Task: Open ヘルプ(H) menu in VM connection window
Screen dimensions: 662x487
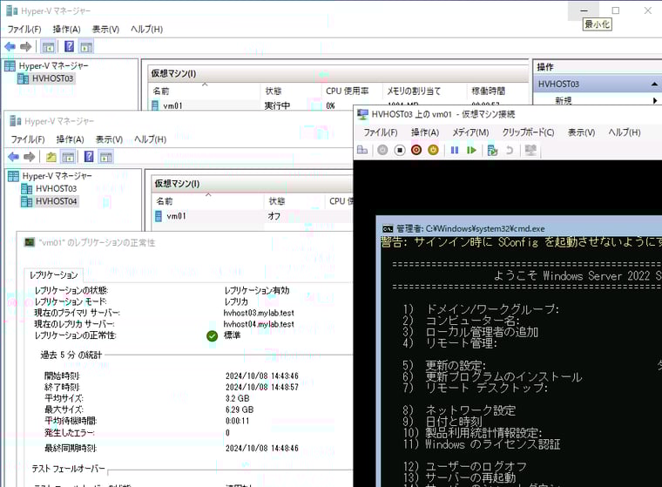Action: (x=624, y=132)
